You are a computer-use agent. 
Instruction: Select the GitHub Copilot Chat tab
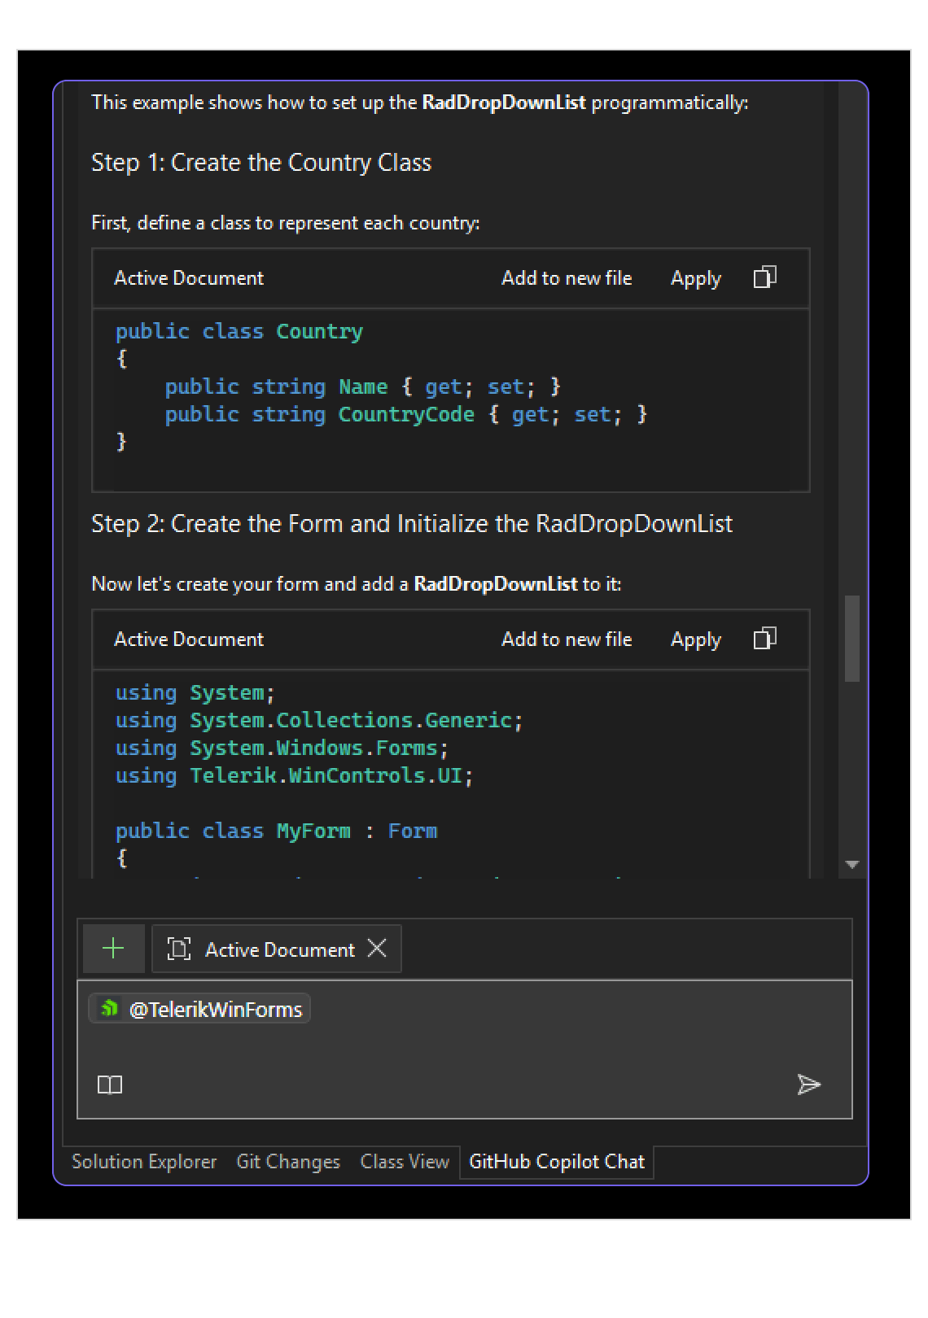tap(557, 1162)
